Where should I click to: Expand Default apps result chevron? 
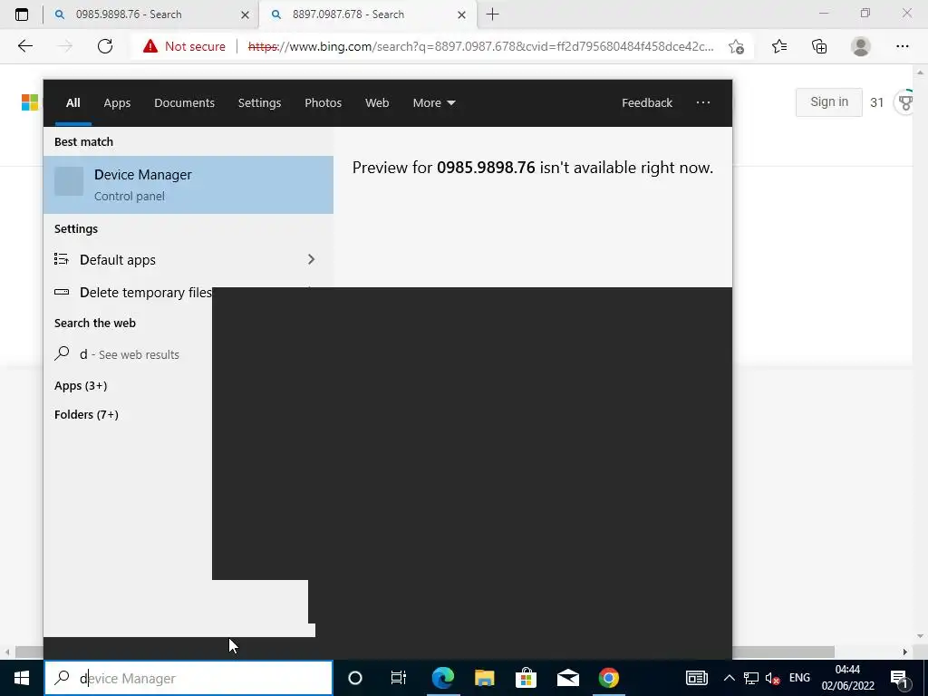[312, 259]
